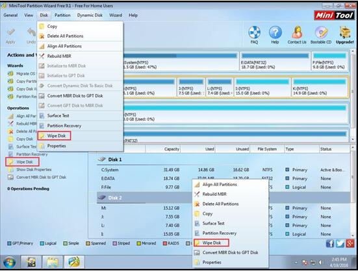
Task: Select the C:System partition row
Action: coord(224,170)
